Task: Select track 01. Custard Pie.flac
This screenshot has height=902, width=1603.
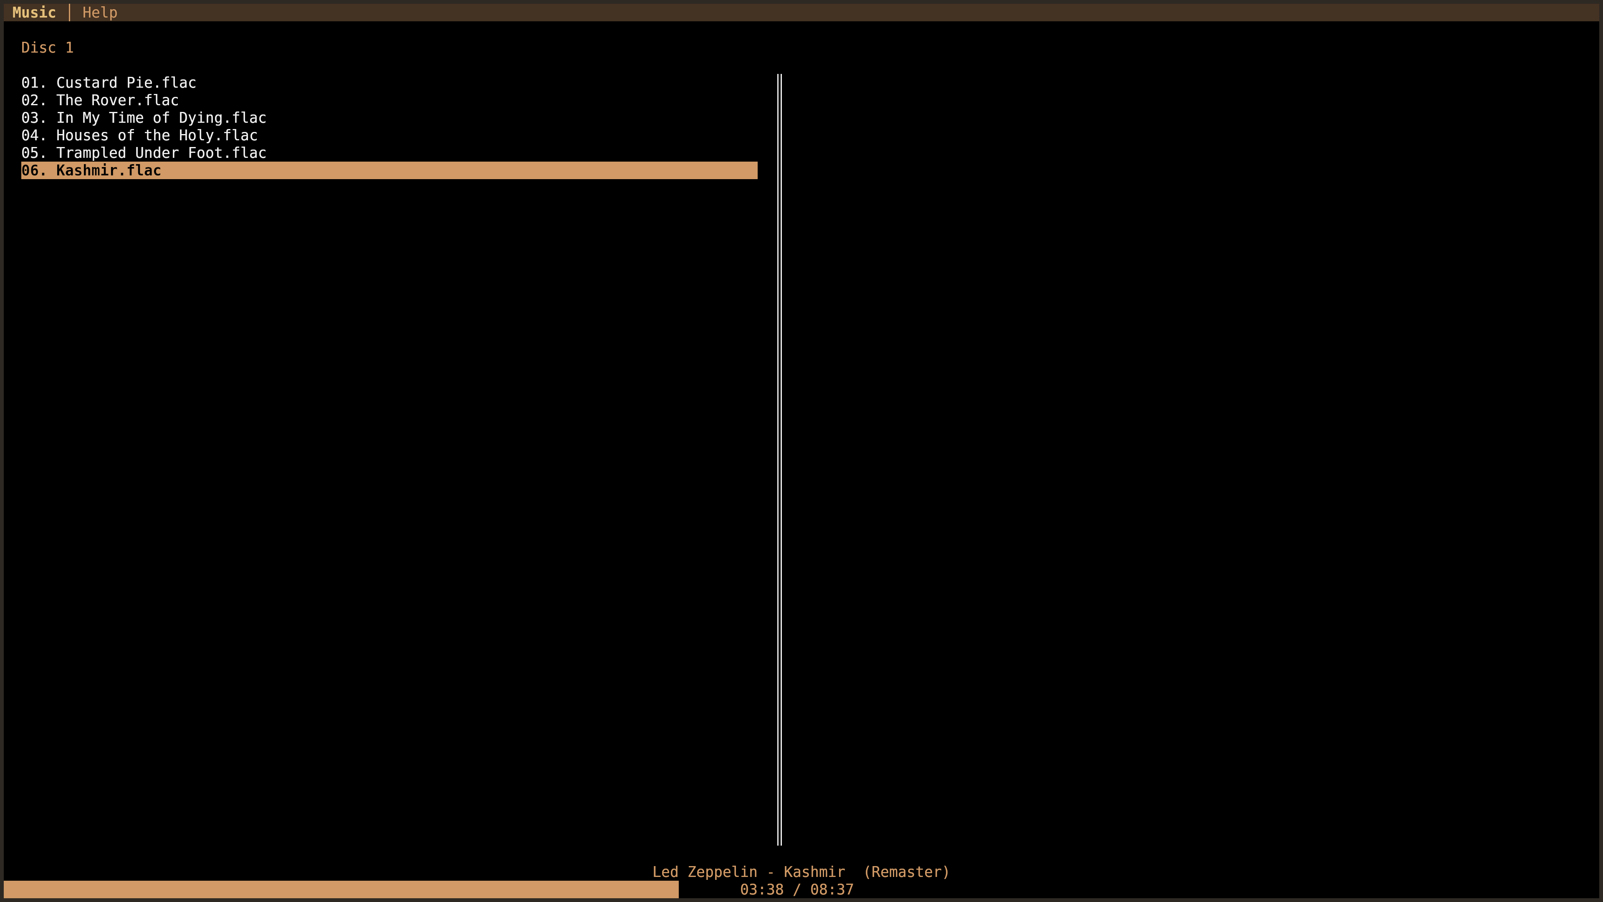Action: click(389, 83)
